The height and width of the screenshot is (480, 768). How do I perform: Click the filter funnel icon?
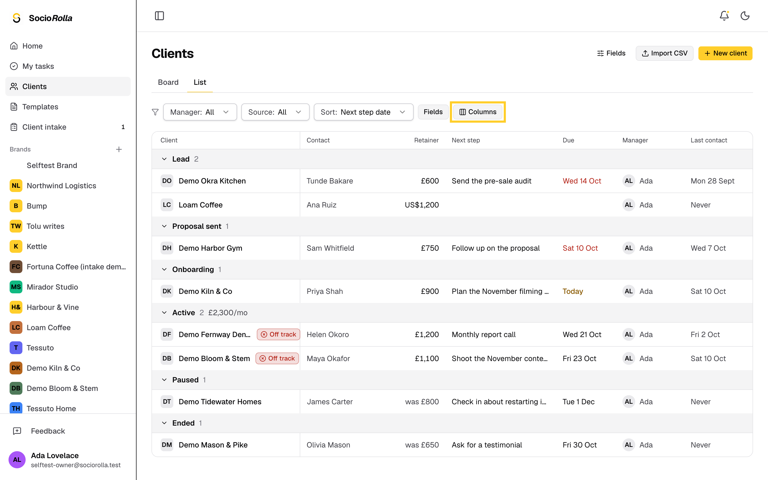tap(155, 112)
